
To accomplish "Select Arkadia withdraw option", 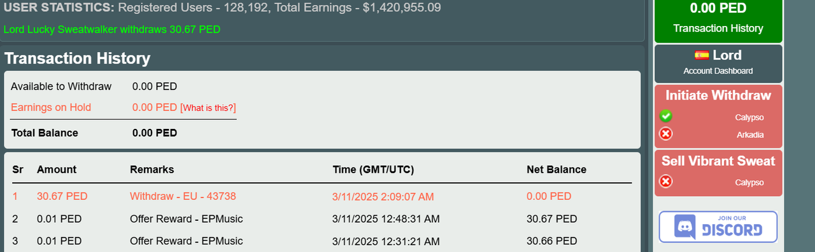I will 750,135.
